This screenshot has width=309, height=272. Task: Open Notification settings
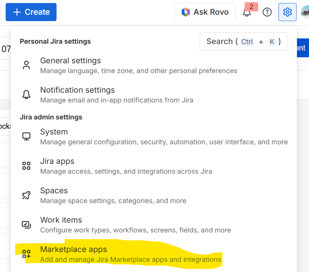154,95
